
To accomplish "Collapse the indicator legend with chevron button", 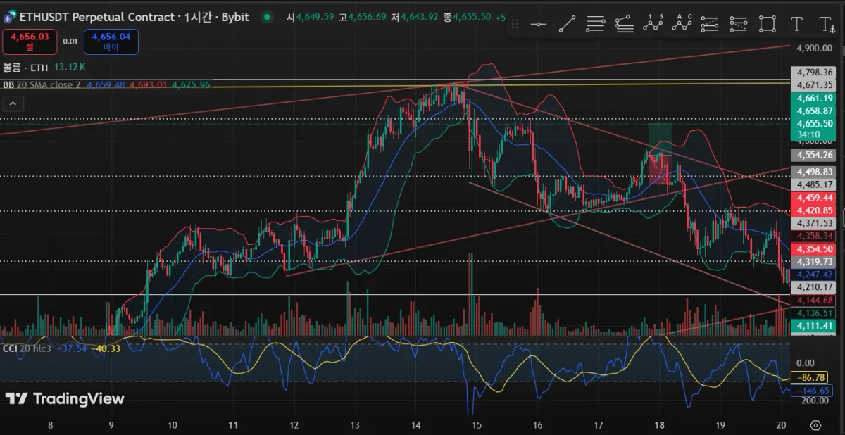I will click(x=13, y=103).
